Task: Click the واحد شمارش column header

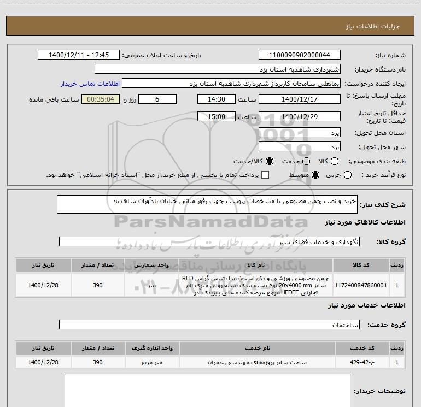Action: coord(151,265)
